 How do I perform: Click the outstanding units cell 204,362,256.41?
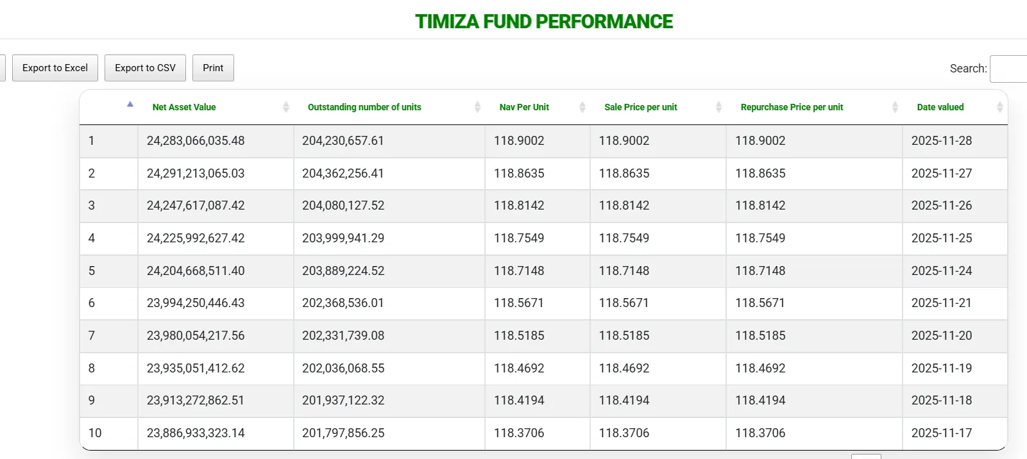[343, 174]
